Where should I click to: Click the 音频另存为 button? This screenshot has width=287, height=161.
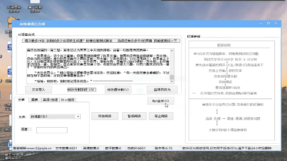coord(162,90)
